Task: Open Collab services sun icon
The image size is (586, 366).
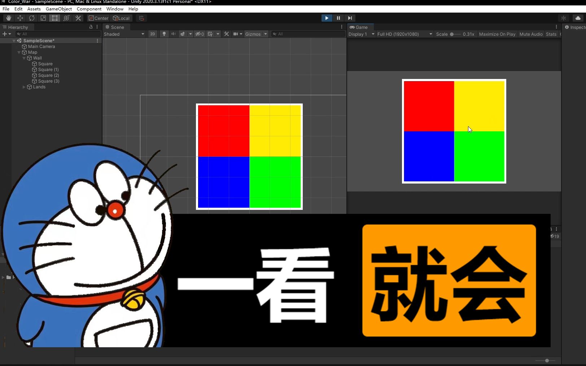Action: tap(564, 18)
